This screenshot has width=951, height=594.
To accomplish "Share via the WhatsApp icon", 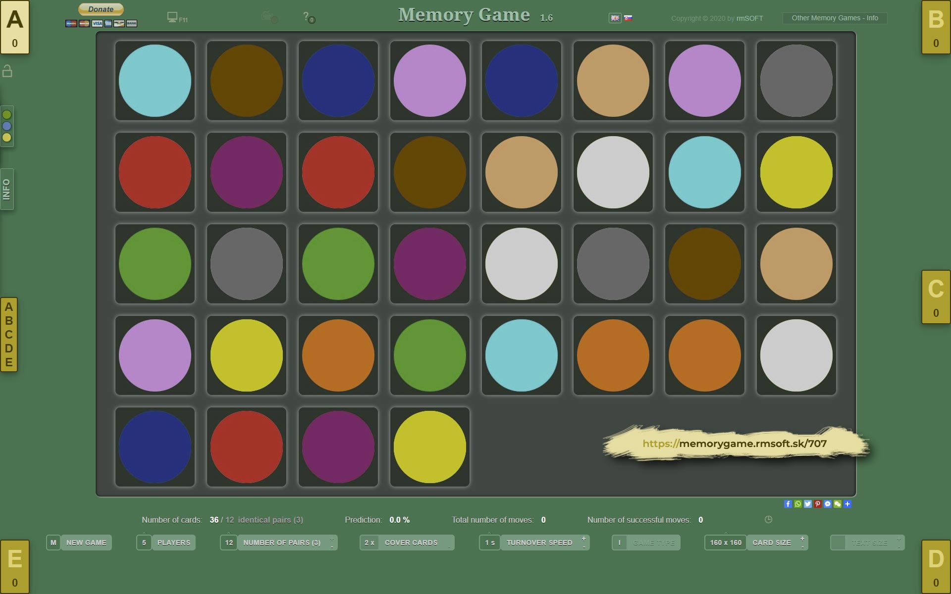I will click(x=797, y=504).
